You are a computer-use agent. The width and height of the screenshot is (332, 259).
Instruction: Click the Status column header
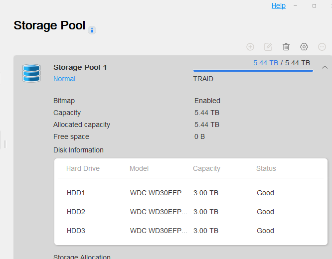(266, 168)
